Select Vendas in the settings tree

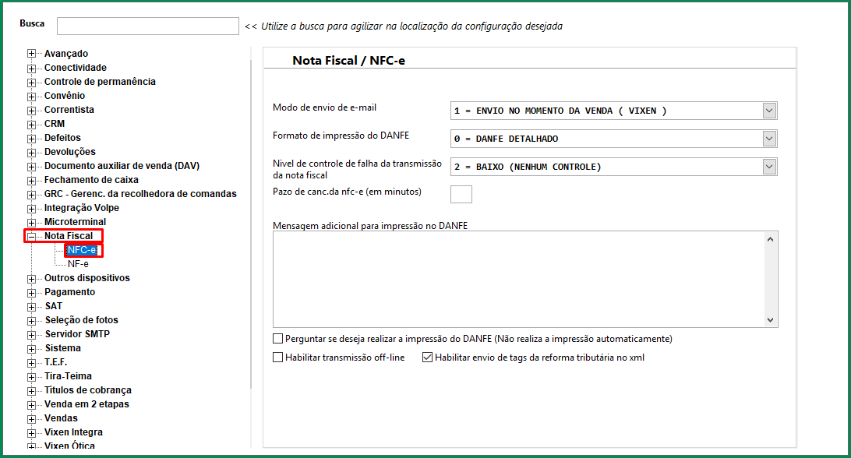coord(61,418)
